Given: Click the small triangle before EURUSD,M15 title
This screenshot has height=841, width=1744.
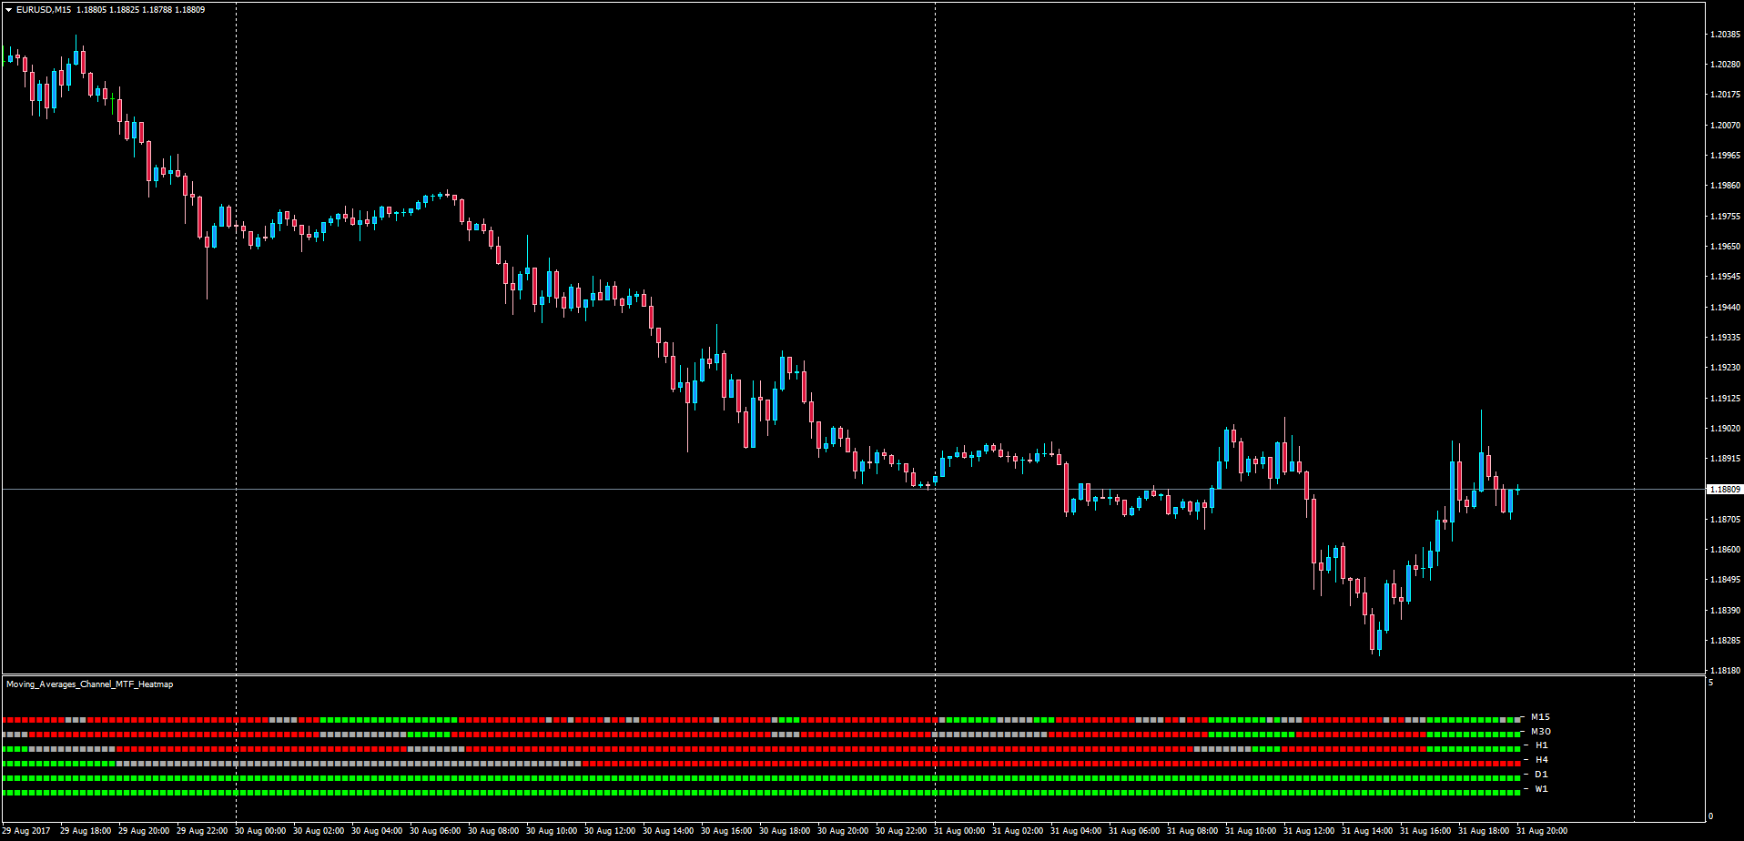Looking at the screenshot, I should pyautogui.click(x=8, y=10).
